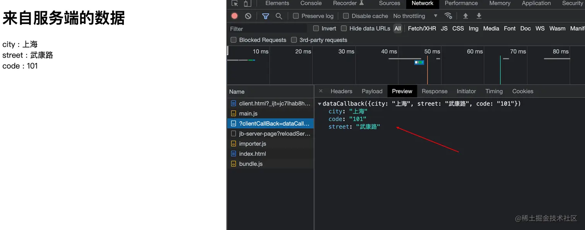Filter requests by Wasm
The width and height of the screenshot is (585, 230).
click(557, 28)
